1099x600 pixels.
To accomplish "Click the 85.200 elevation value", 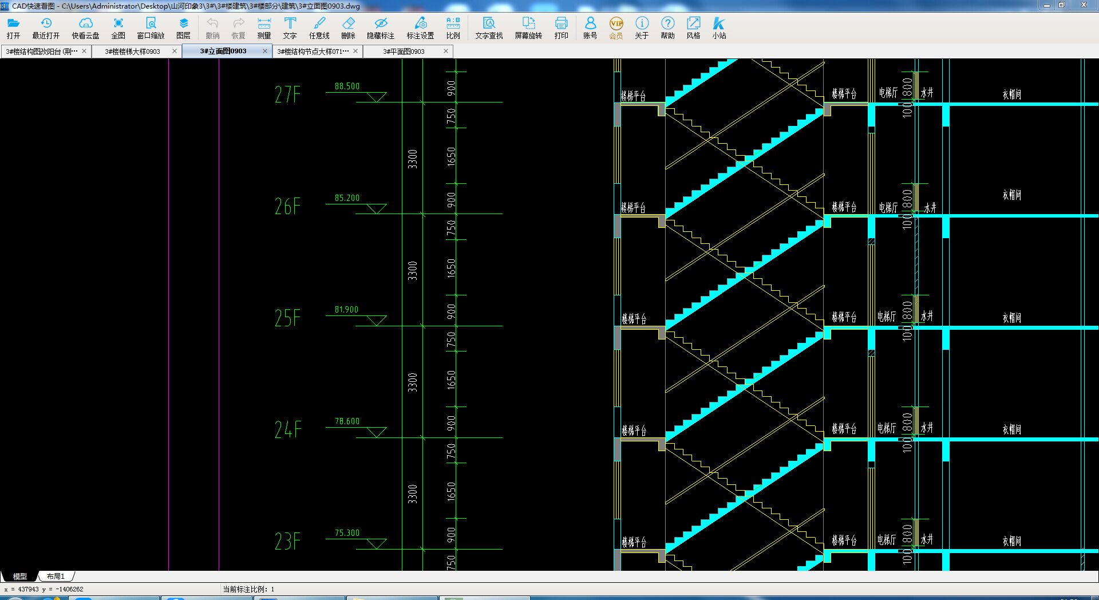I will [347, 198].
